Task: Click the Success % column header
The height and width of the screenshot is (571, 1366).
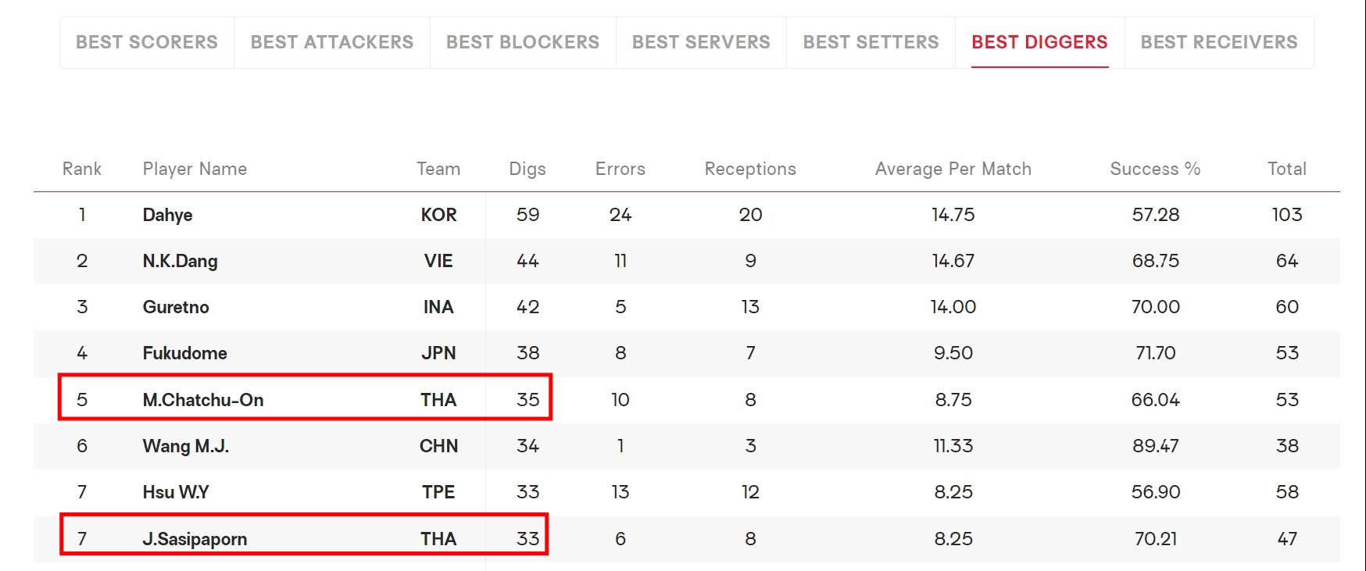Action: (x=1155, y=169)
